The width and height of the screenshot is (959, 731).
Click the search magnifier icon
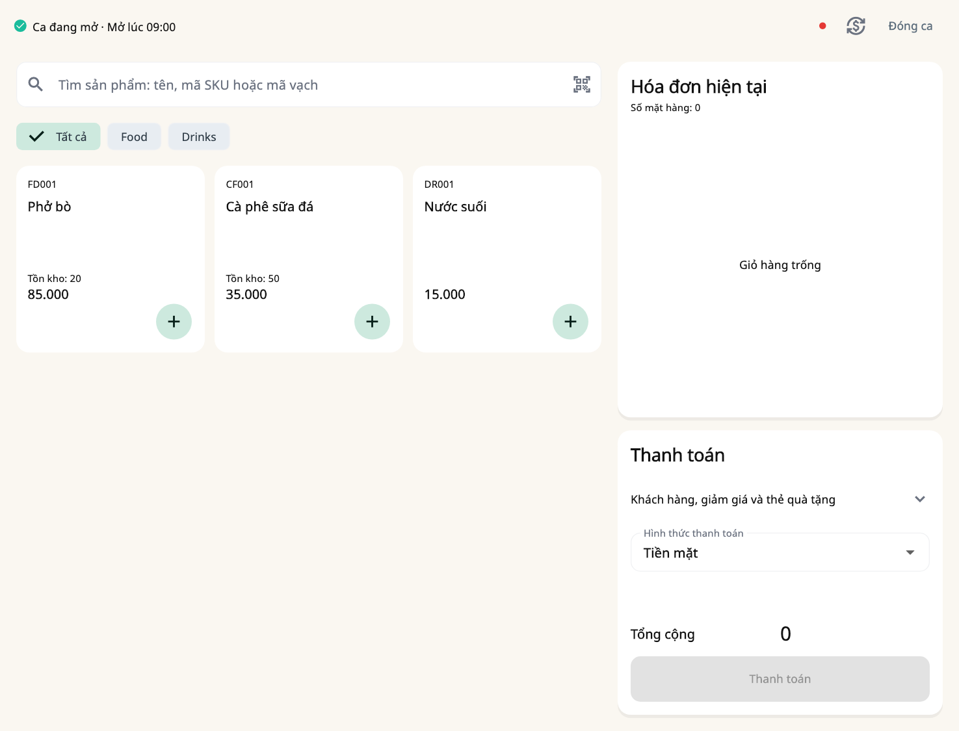coord(36,84)
